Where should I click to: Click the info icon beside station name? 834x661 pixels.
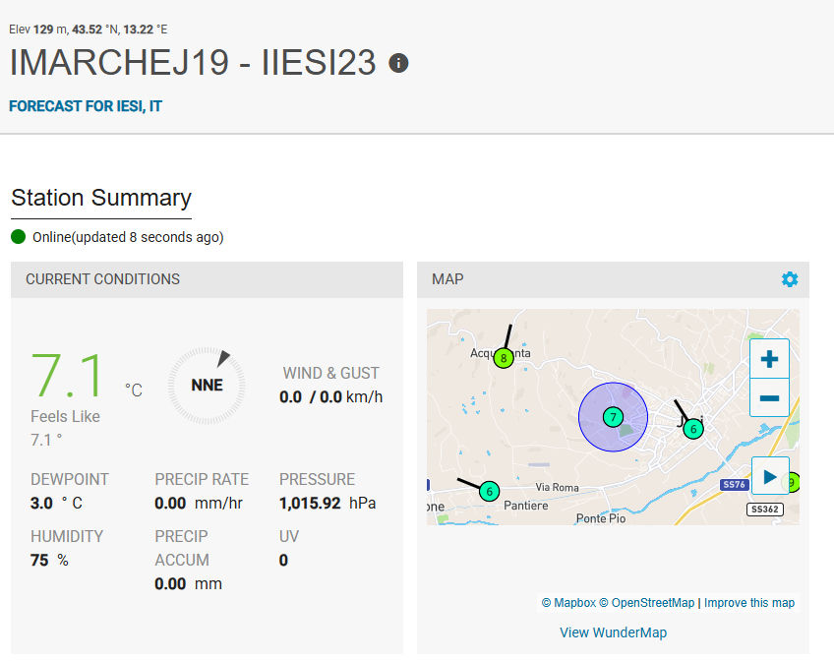(x=398, y=63)
